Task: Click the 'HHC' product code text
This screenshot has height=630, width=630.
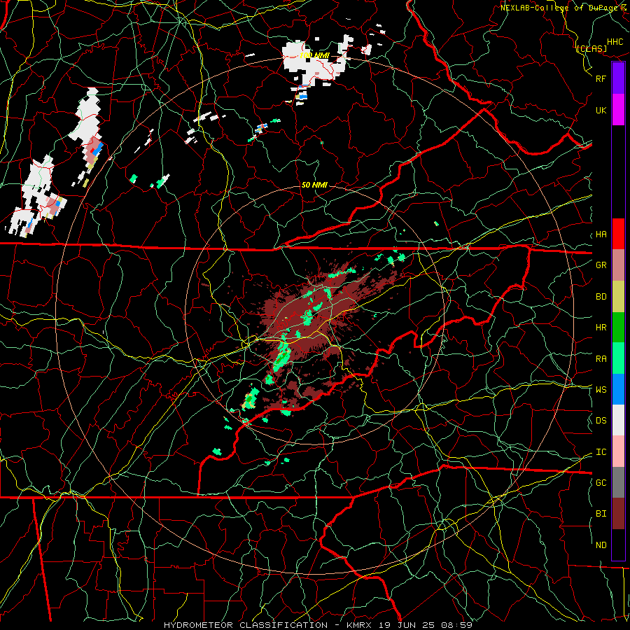Action: coord(615,42)
